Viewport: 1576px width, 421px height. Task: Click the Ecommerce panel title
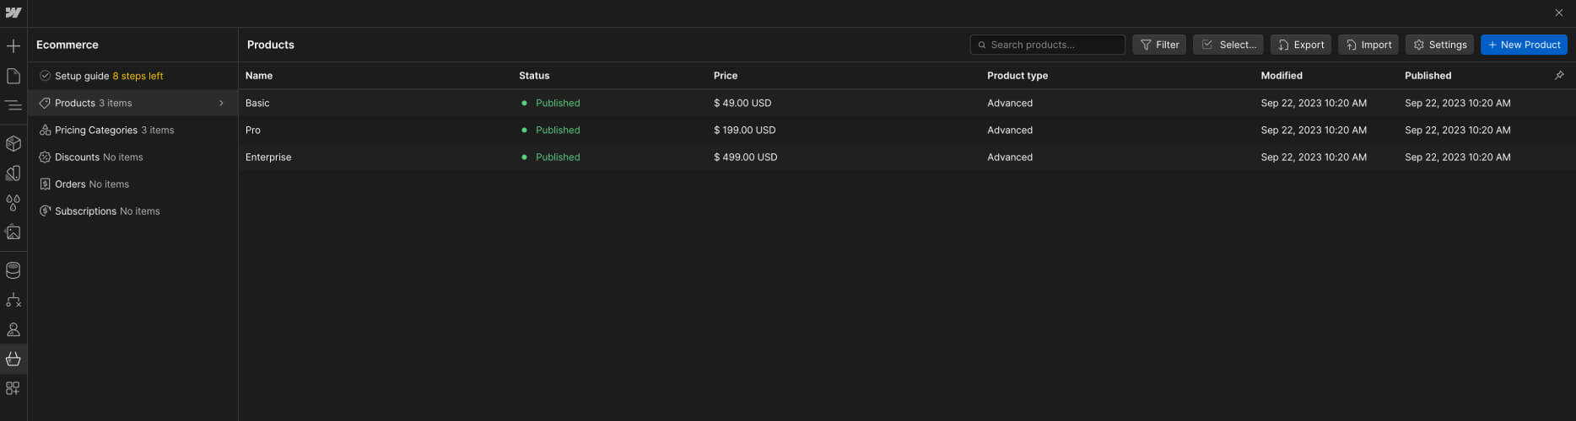coord(67,45)
